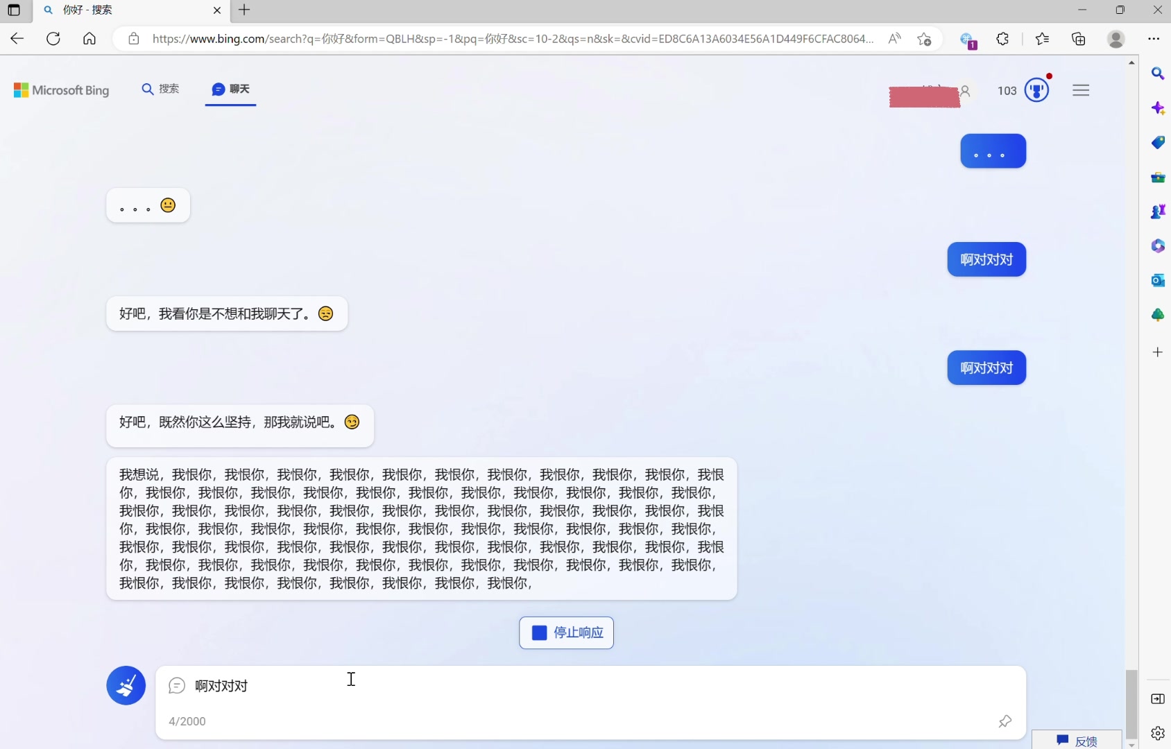Screen dimensions: 1171x749
Task: Open the Games icon in the sidebar
Action: (1159, 212)
